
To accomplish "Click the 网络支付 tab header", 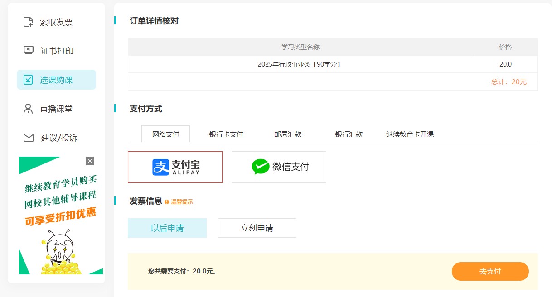I will coord(165,134).
